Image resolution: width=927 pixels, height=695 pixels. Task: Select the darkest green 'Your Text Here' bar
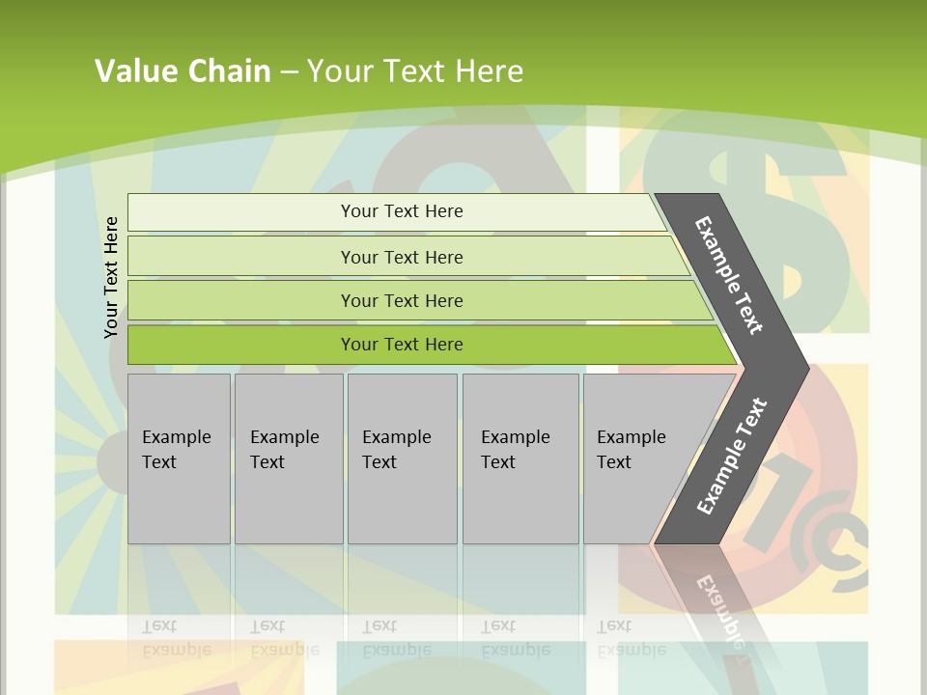tap(402, 345)
